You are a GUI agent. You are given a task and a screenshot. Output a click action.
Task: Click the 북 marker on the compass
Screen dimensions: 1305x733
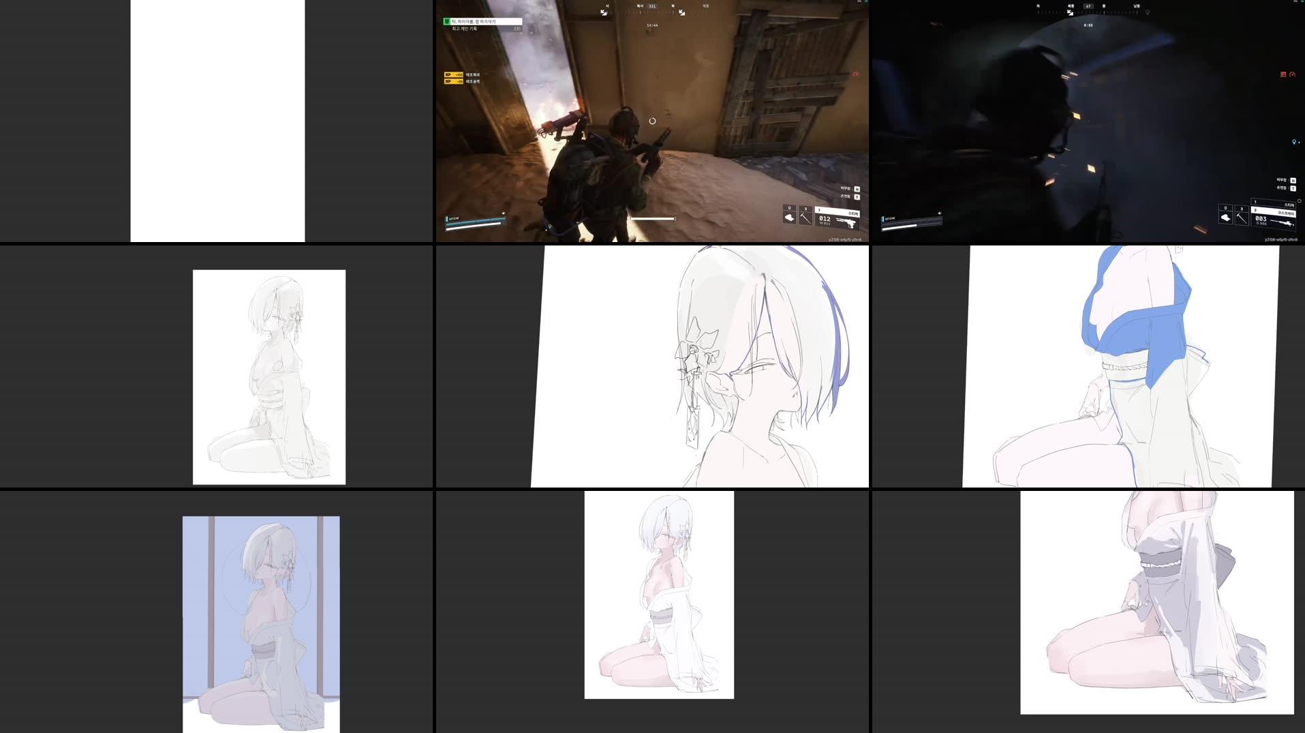[x=673, y=5]
